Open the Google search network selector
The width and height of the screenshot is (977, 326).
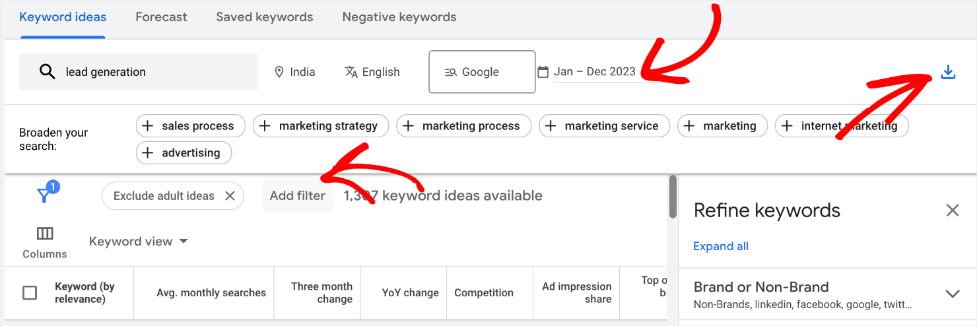(481, 72)
